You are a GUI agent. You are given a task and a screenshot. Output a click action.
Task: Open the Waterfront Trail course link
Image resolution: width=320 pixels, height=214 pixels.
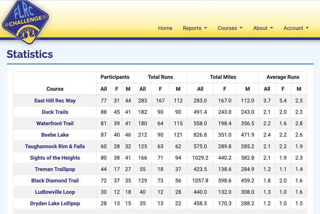(55, 124)
